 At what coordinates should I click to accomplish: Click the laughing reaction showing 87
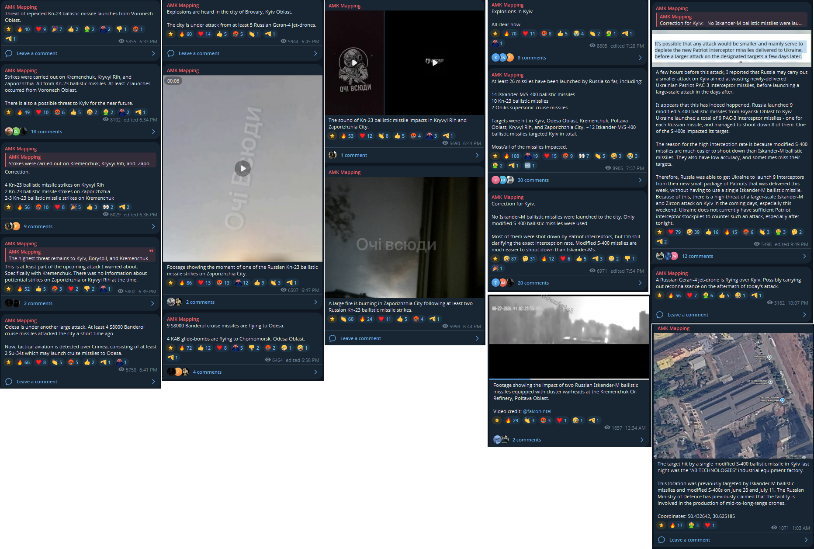coord(510,259)
